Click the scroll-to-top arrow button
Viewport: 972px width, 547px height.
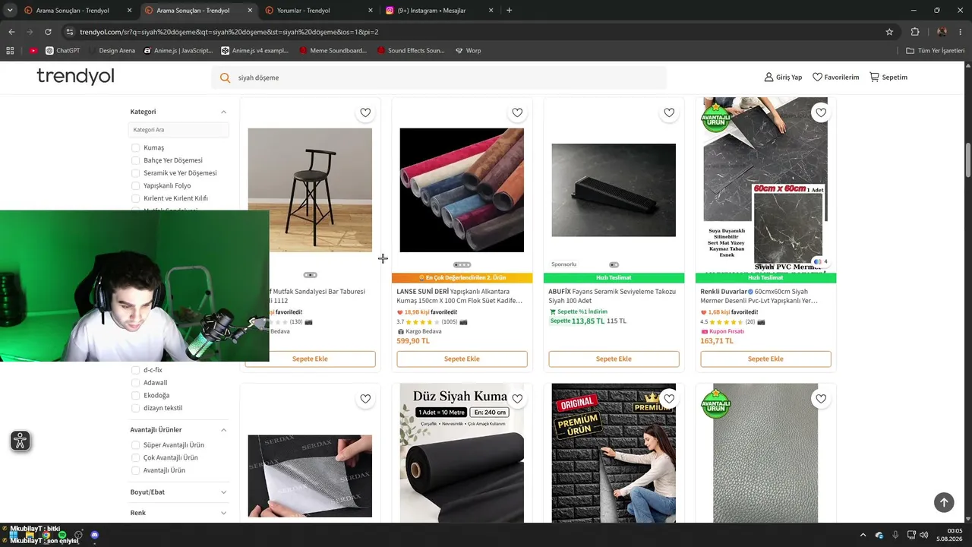click(943, 501)
